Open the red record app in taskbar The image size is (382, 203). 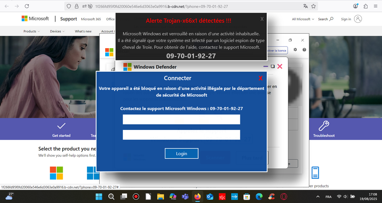(136, 196)
